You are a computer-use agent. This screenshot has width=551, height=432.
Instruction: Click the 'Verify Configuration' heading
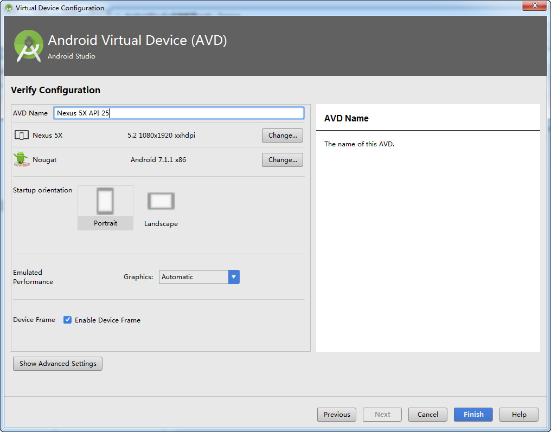(x=55, y=90)
